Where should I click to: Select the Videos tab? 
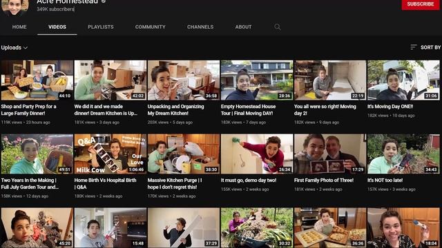coord(57,27)
